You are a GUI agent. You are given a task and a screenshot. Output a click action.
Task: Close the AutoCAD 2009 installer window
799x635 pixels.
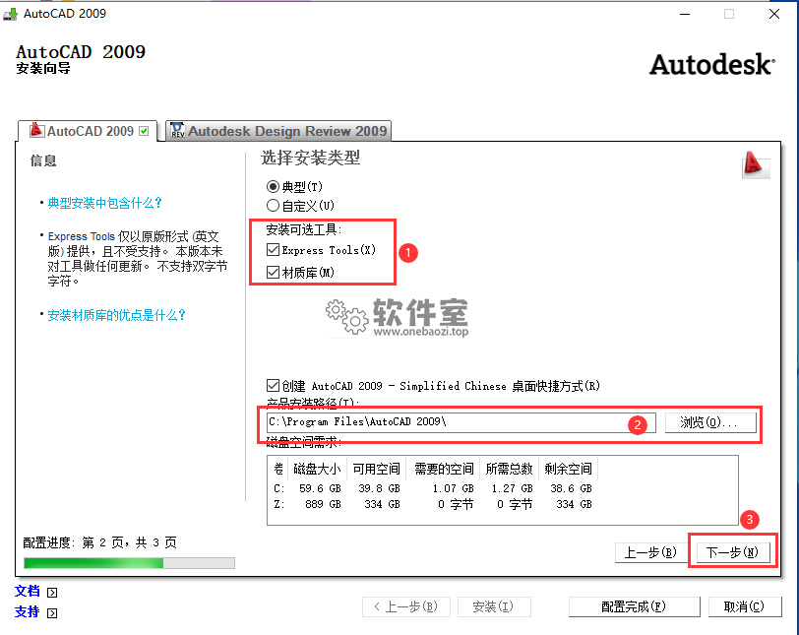coord(774,14)
